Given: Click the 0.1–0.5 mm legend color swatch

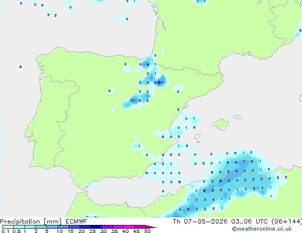Looking at the screenshot, I should tap(8, 227).
